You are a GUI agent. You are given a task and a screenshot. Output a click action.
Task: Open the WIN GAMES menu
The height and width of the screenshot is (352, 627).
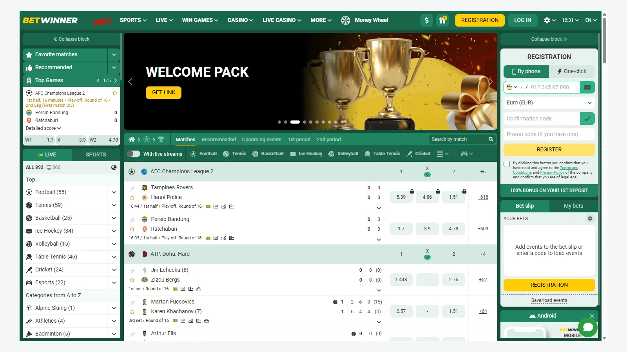[200, 20]
